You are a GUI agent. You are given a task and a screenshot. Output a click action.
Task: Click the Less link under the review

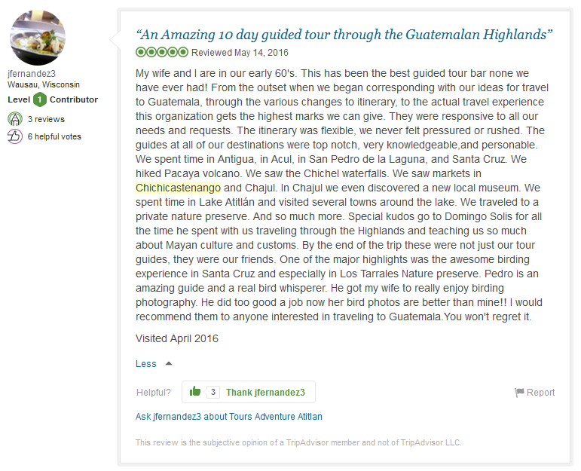(146, 364)
